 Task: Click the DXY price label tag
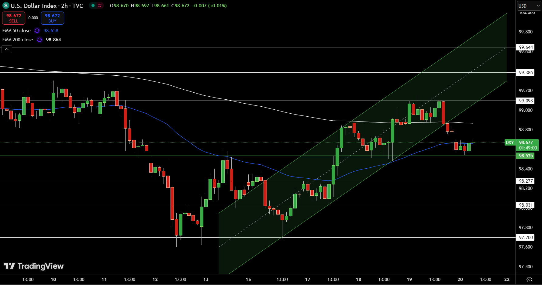(x=510, y=142)
